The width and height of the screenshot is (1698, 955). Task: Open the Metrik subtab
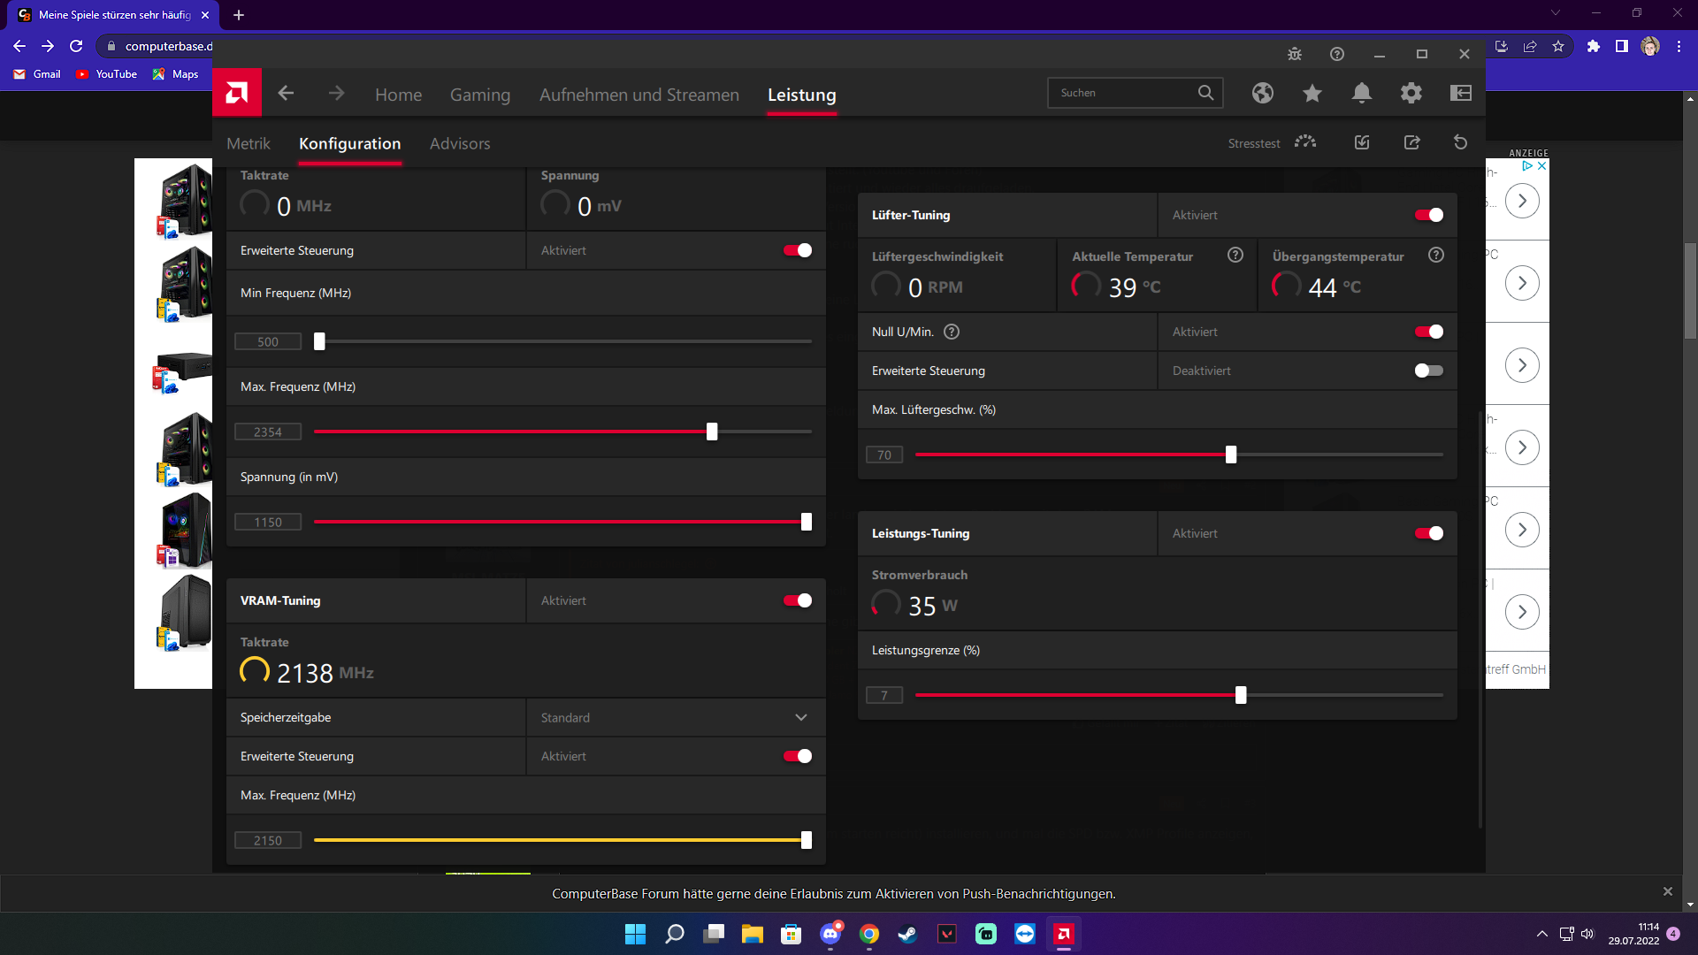click(248, 143)
